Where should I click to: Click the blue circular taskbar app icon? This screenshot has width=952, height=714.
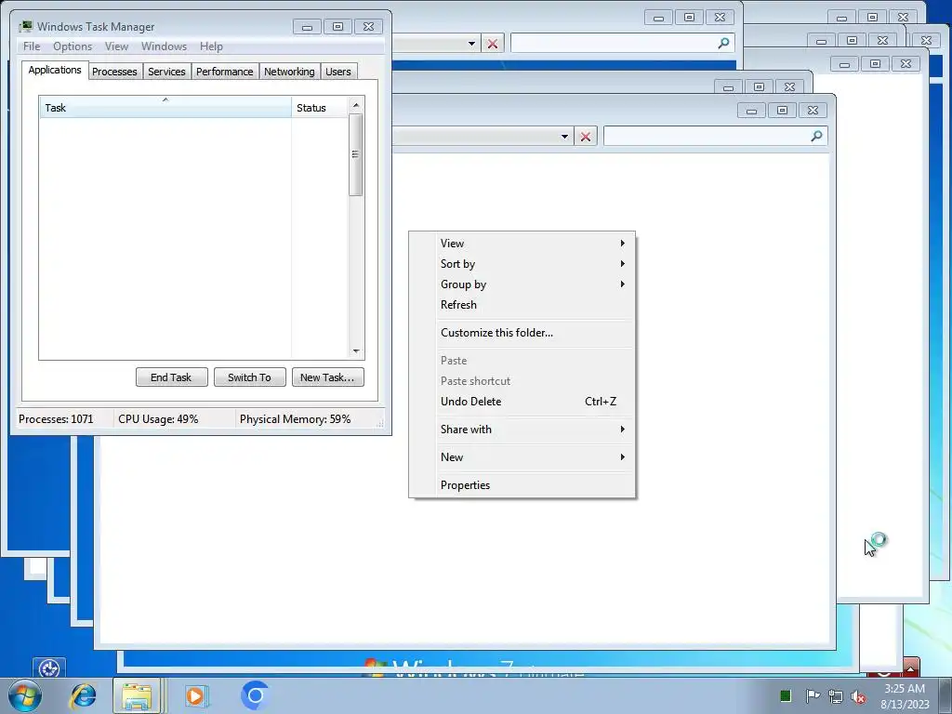click(255, 695)
